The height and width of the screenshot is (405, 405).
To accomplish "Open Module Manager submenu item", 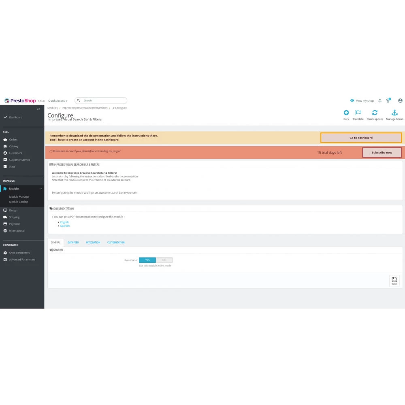I will point(19,196).
